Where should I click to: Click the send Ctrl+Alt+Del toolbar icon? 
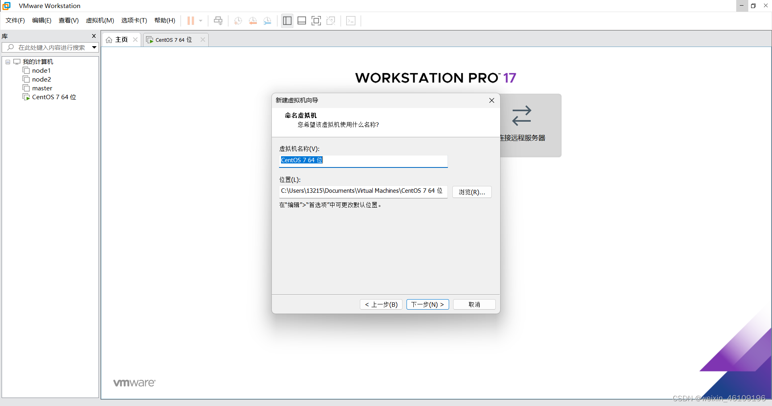218,21
